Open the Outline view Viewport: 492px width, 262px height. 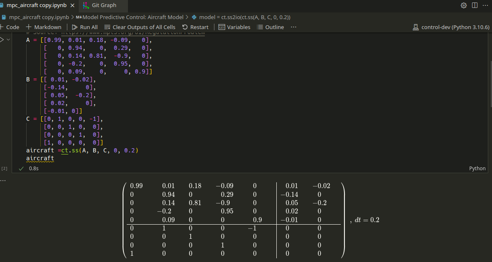click(271, 27)
